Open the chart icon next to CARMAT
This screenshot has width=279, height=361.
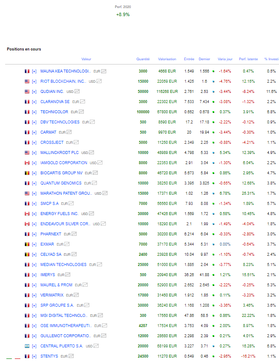pyautogui.click(x=70, y=132)
